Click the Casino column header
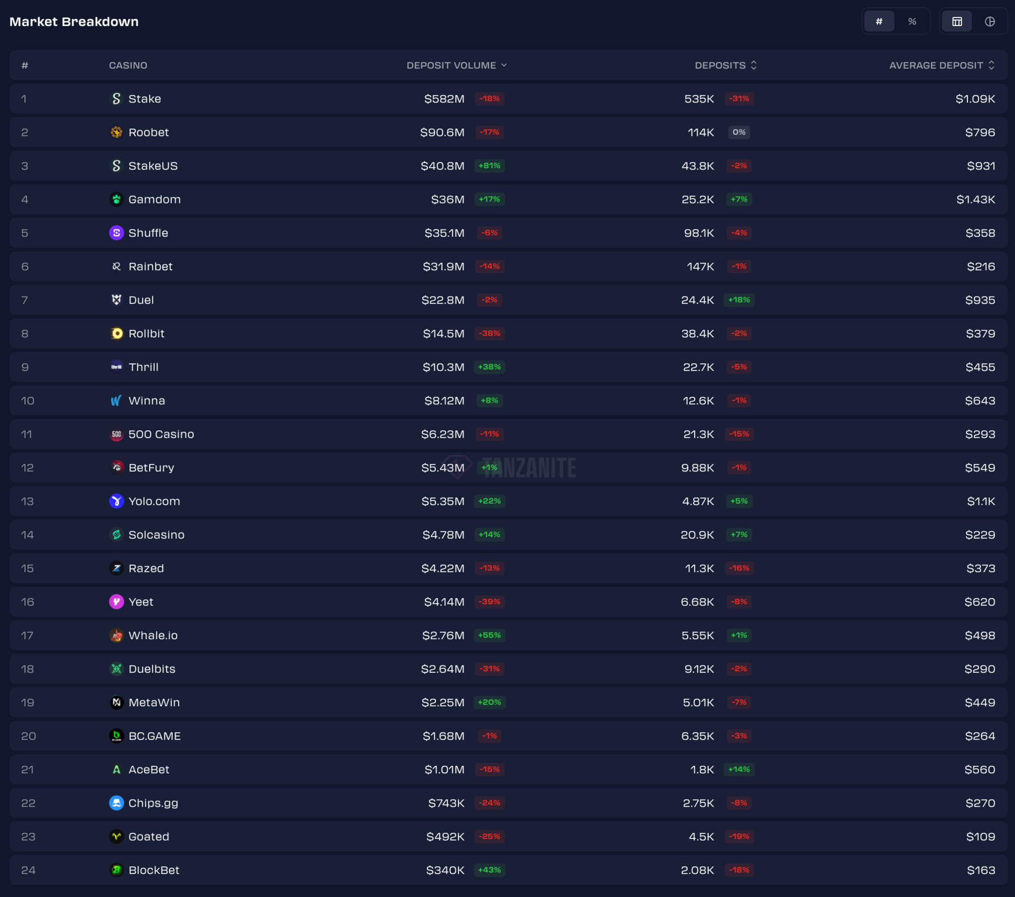 [128, 65]
